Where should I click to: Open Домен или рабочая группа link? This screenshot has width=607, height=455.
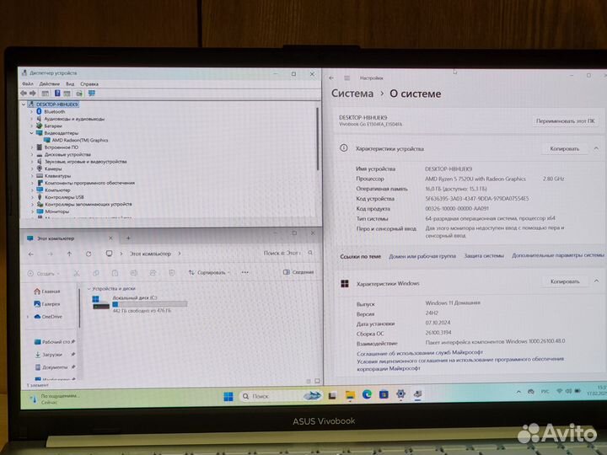coord(422,256)
